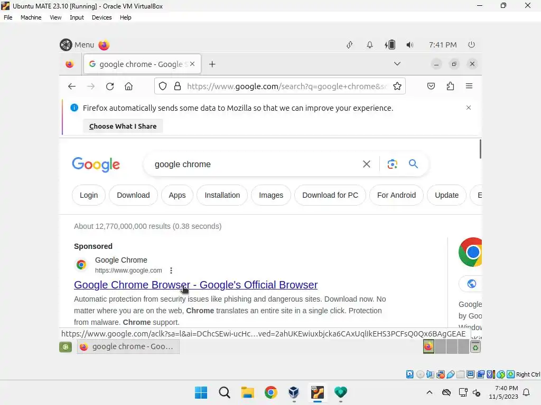Image resolution: width=541 pixels, height=405 pixels.
Task: Select 'google chrome - Goo…' taskbar window button
Action: [128, 346]
